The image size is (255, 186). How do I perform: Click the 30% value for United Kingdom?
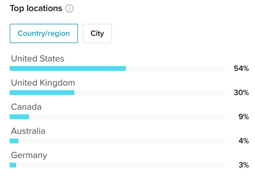[241, 93]
